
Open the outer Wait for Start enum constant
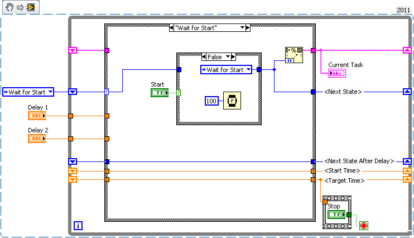pyautogui.click(x=28, y=92)
